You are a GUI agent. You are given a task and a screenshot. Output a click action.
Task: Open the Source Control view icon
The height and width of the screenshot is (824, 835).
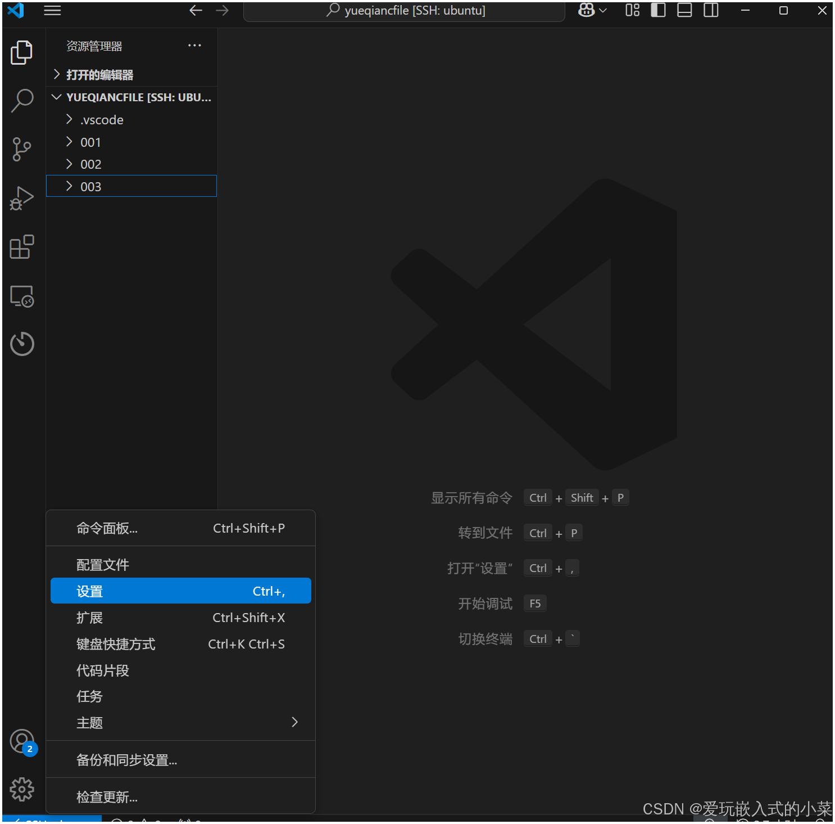22,149
